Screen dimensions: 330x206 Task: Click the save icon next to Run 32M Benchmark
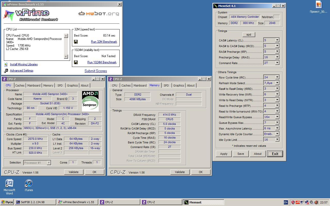pyautogui.click(x=76, y=42)
